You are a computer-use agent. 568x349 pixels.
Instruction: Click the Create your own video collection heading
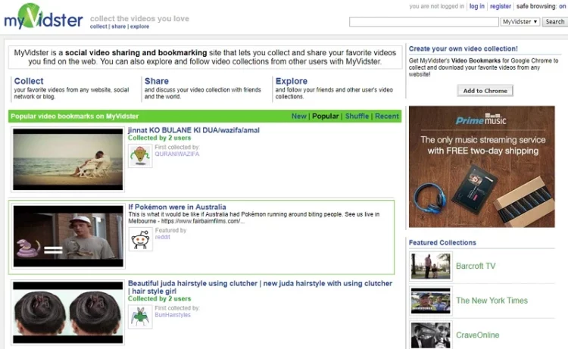[x=463, y=48]
